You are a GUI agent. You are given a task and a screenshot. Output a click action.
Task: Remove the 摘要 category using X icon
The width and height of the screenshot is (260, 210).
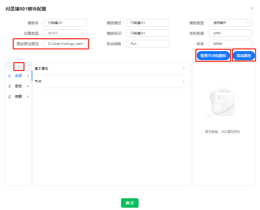point(28,96)
